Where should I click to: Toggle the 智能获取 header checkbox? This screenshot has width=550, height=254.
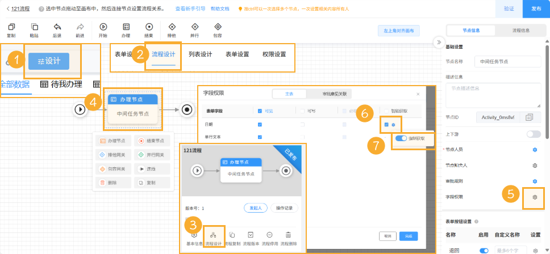pyautogui.click(x=386, y=111)
